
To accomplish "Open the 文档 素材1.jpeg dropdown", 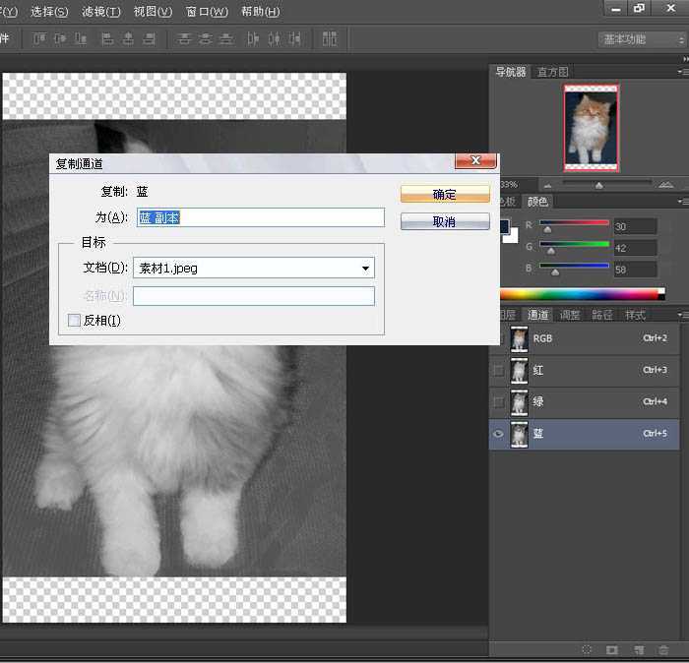I will click(x=366, y=268).
